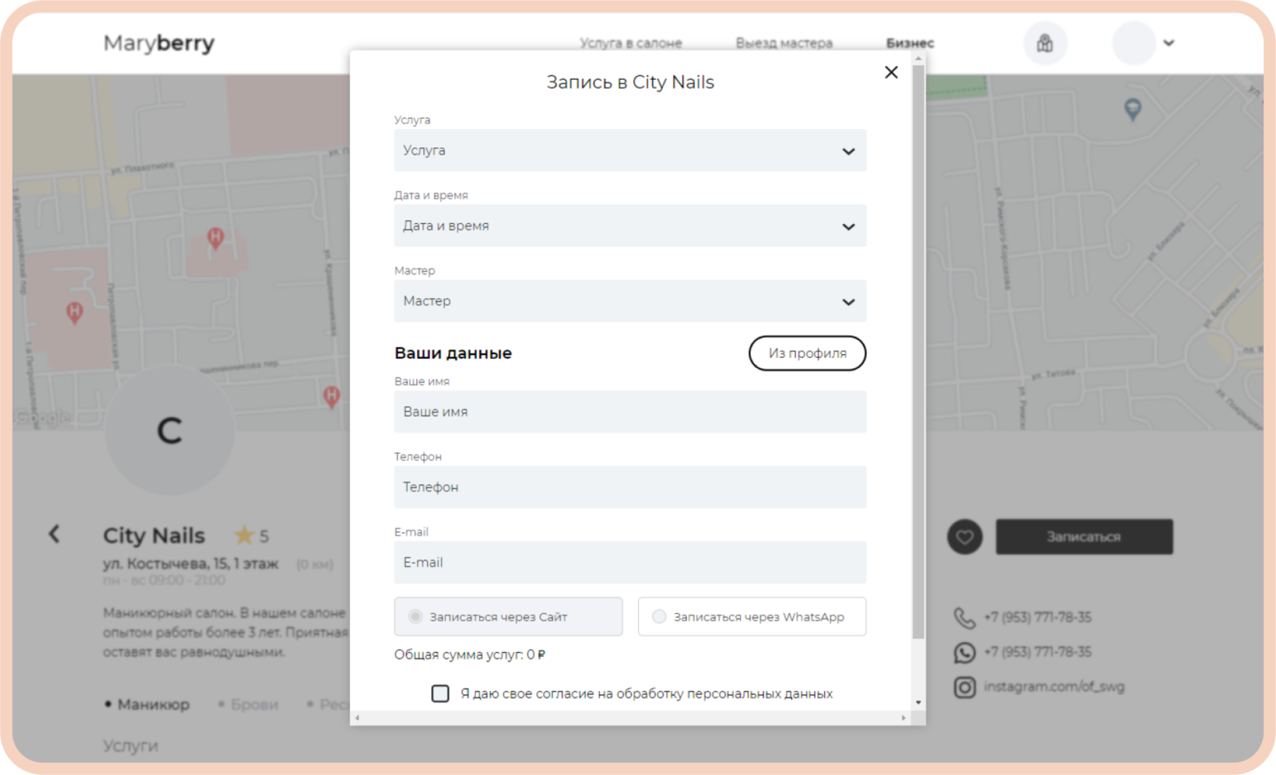
Task: Open the Instagram icon
Action: (965, 688)
